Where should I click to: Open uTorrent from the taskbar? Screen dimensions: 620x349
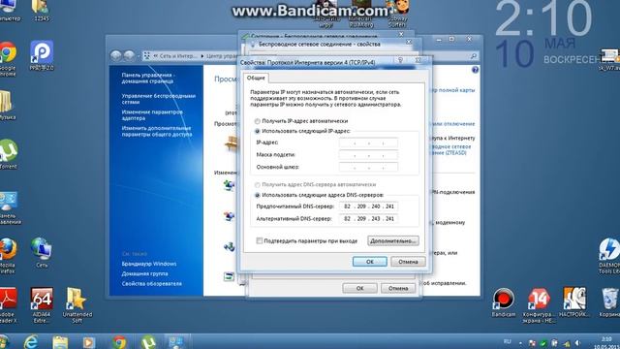(148, 342)
